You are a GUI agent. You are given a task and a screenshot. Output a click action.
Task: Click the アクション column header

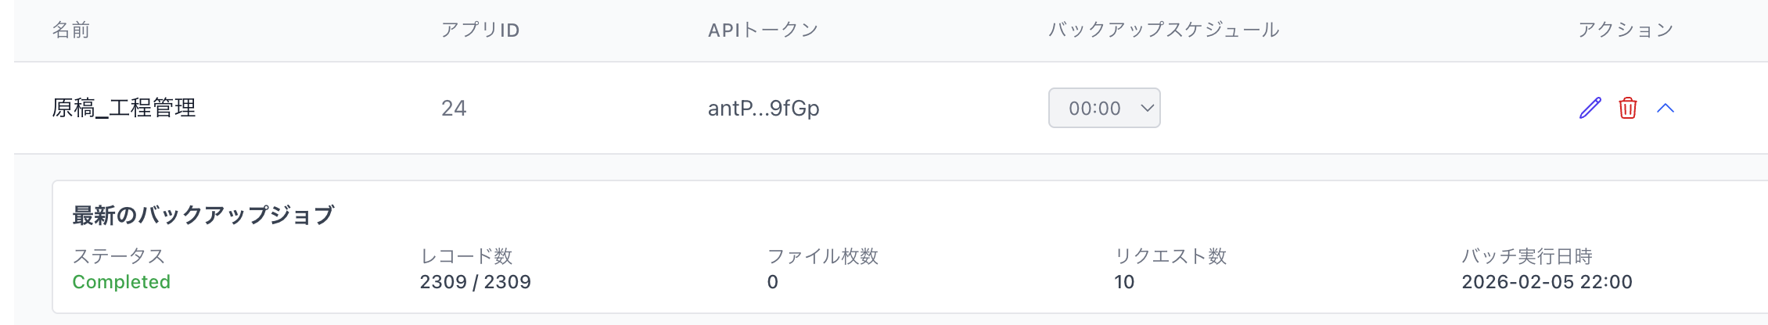(x=1626, y=30)
